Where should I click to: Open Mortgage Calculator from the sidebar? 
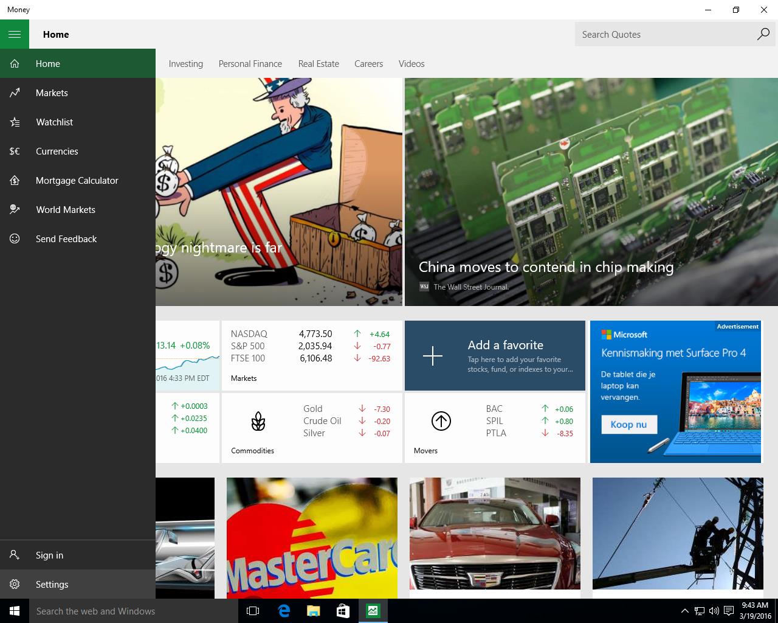tap(78, 180)
